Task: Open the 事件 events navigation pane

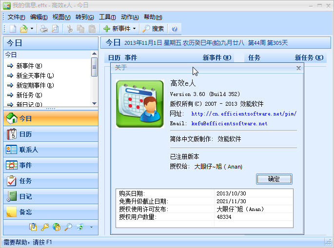Action: click(x=51, y=165)
